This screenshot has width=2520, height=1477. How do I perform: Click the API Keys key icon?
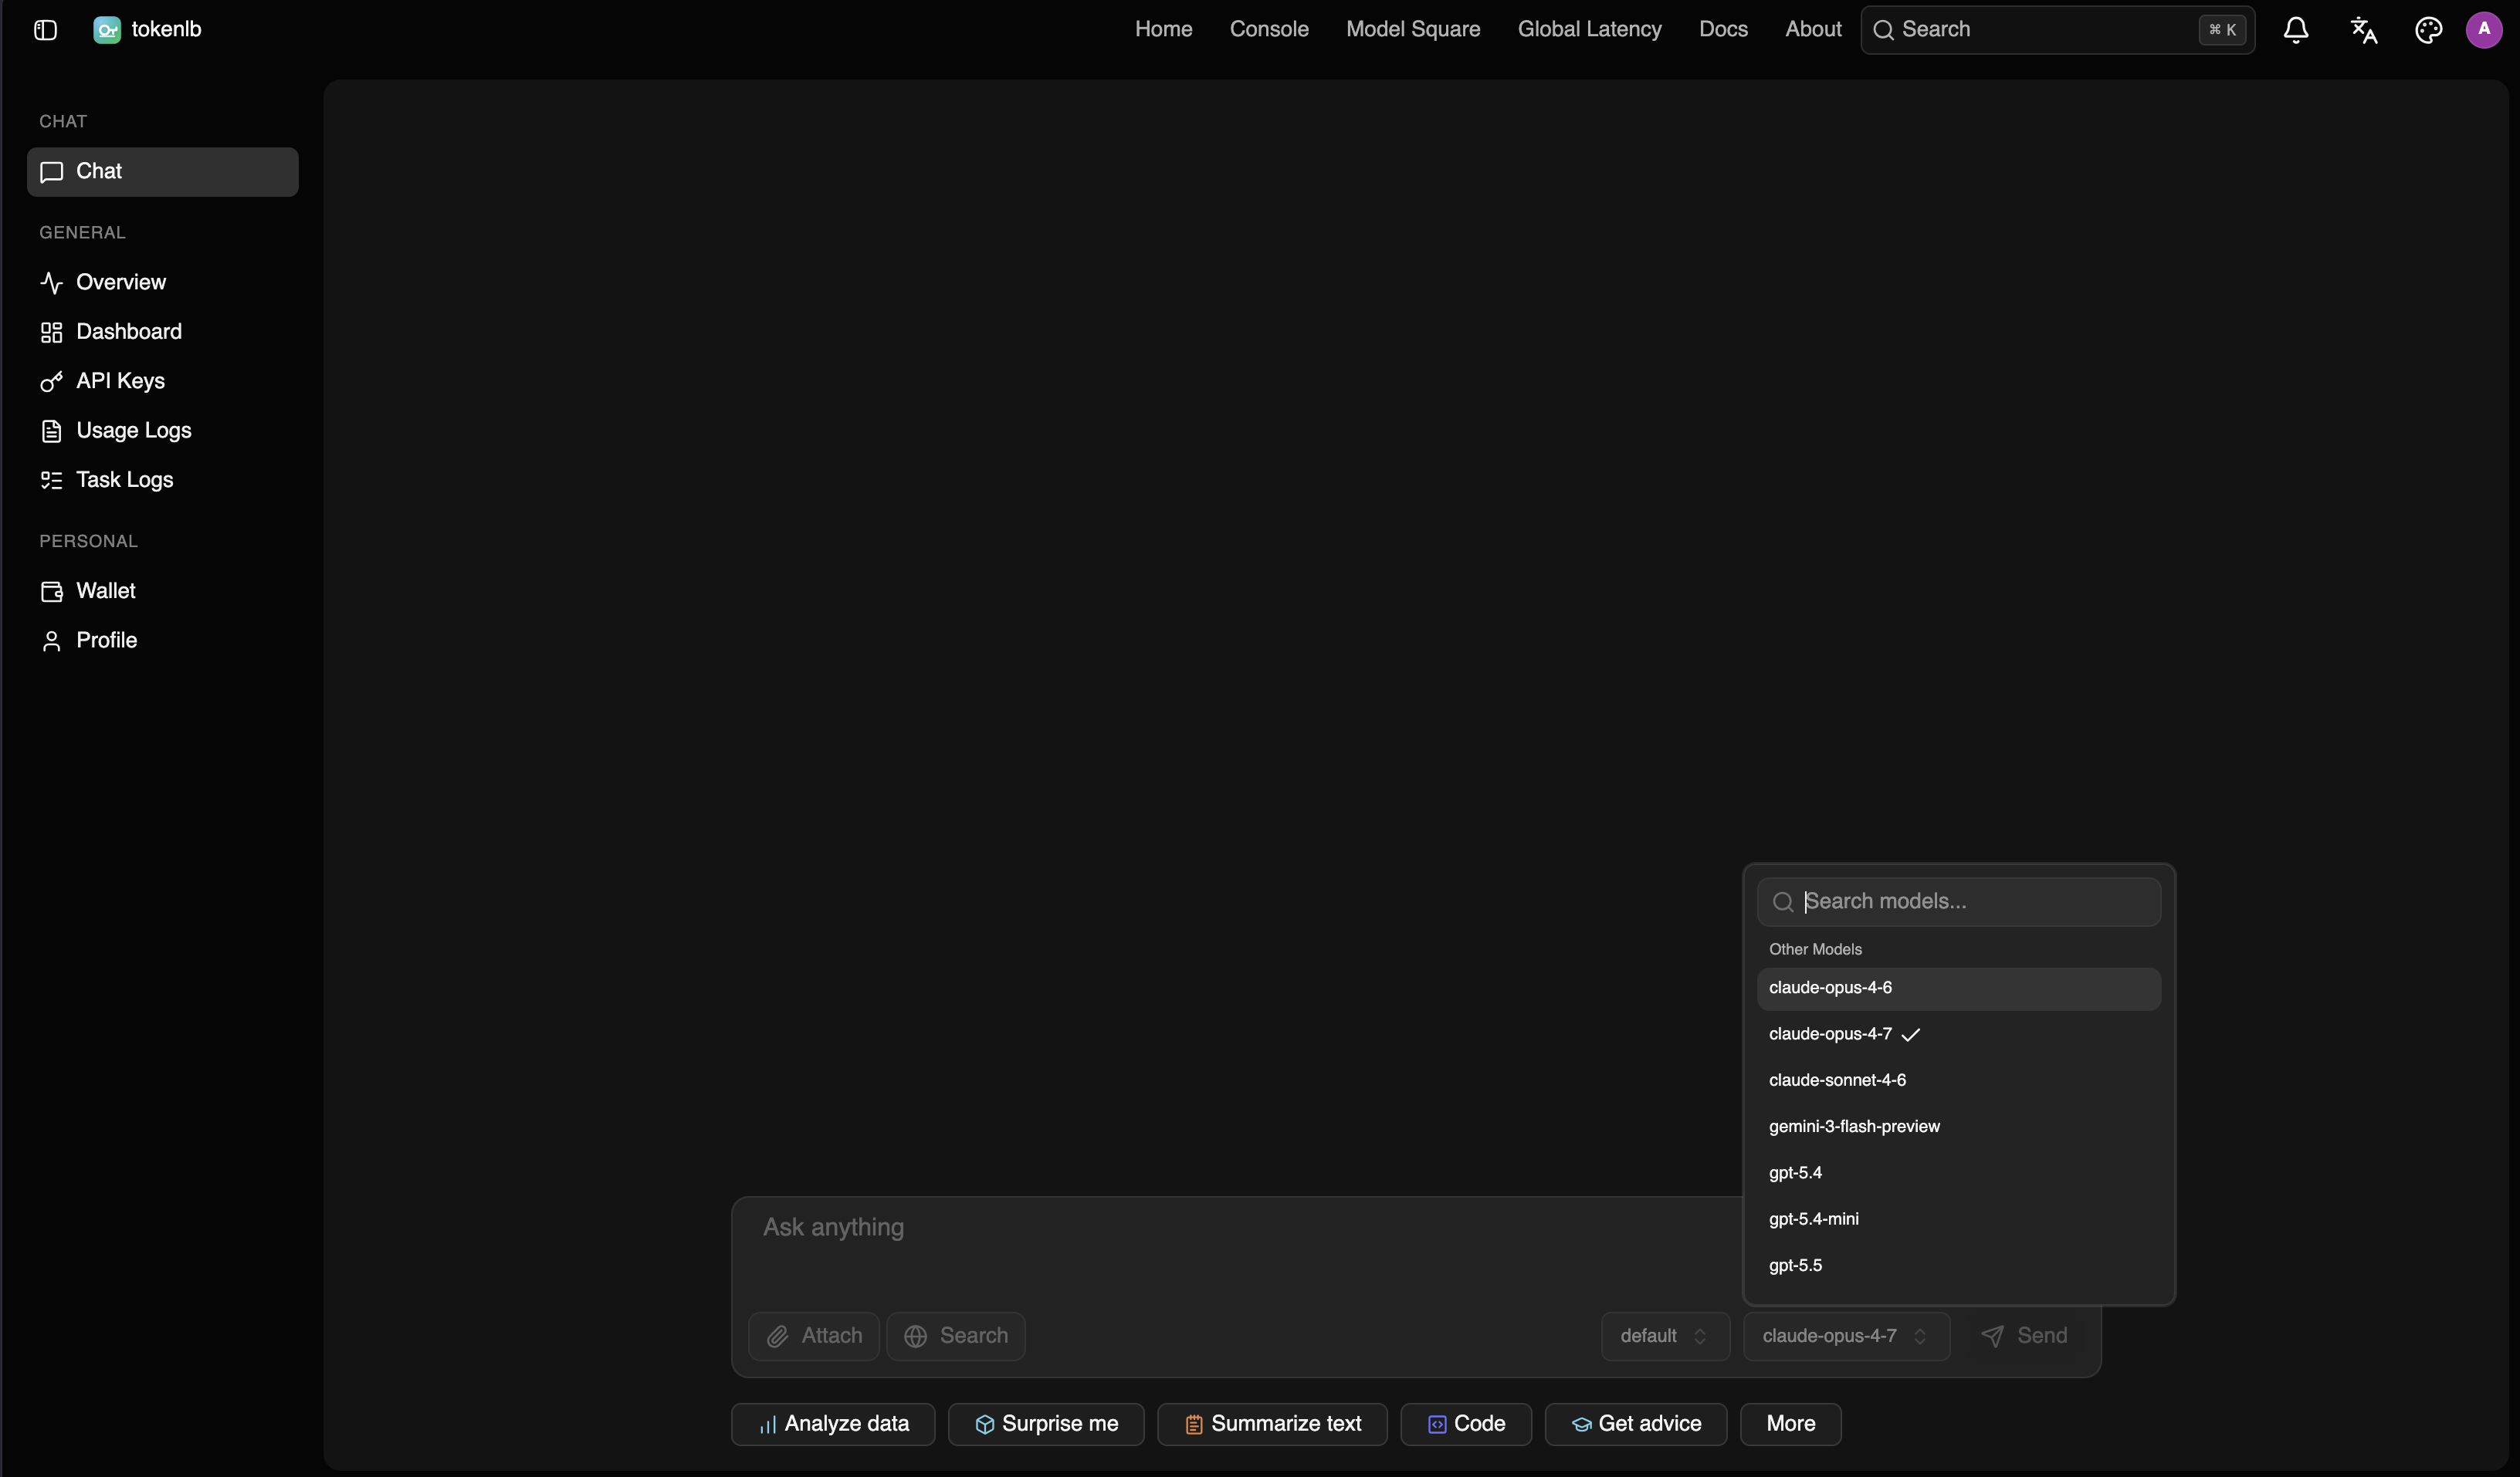(51, 382)
